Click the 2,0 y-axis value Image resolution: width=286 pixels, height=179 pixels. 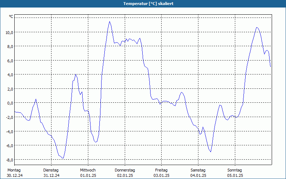[x=10, y=89]
